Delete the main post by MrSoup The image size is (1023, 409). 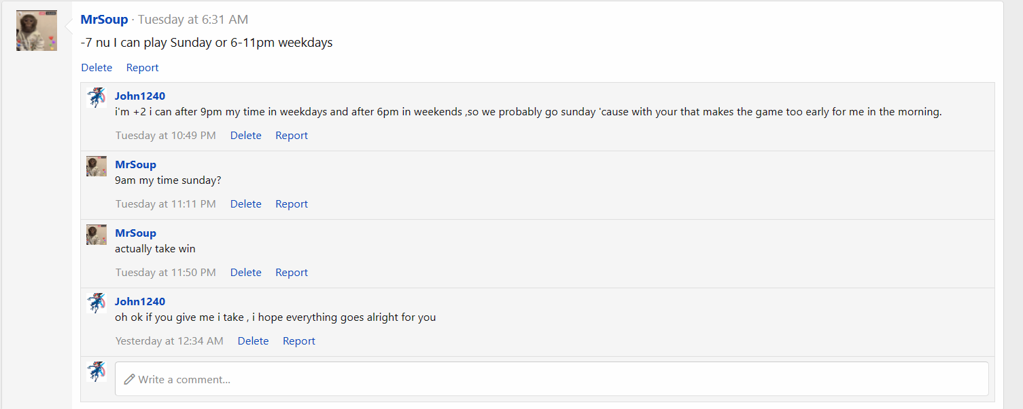(x=97, y=68)
